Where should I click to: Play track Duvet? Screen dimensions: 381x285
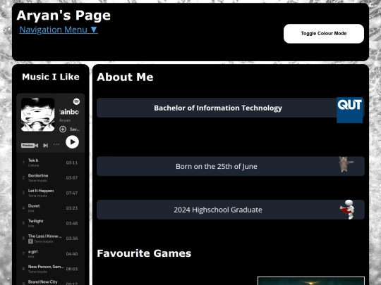51,208
